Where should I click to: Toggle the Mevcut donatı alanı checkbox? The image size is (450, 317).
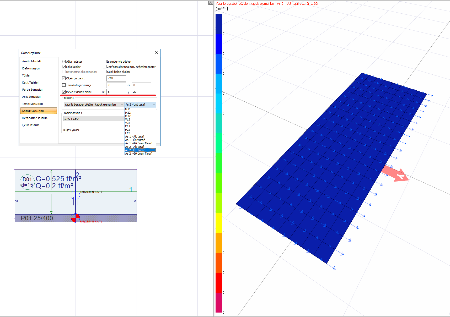pos(64,92)
